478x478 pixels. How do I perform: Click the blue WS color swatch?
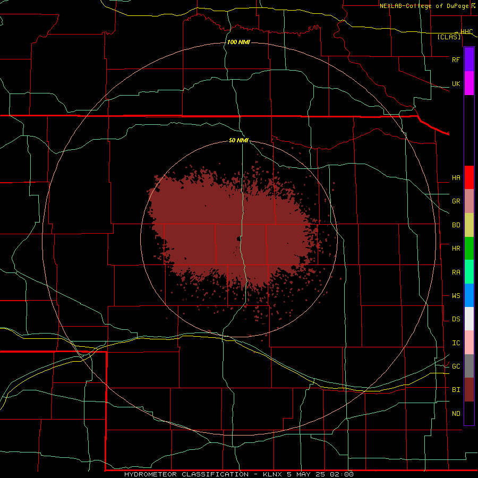tap(469, 295)
